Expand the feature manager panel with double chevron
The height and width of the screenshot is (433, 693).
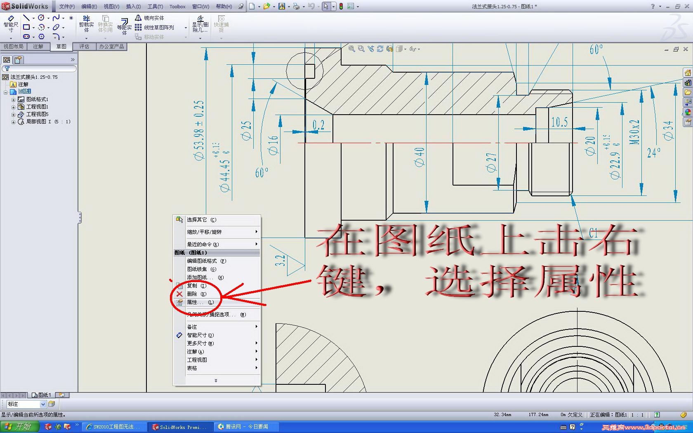tap(73, 60)
